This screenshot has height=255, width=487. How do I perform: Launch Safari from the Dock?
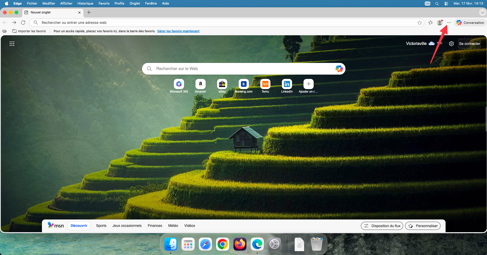pos(205,244)
